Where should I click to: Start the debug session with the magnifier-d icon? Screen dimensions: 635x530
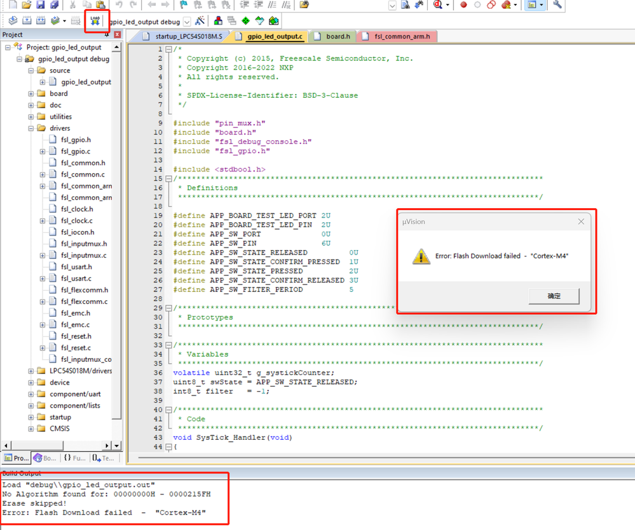click(x=438, y=4)
